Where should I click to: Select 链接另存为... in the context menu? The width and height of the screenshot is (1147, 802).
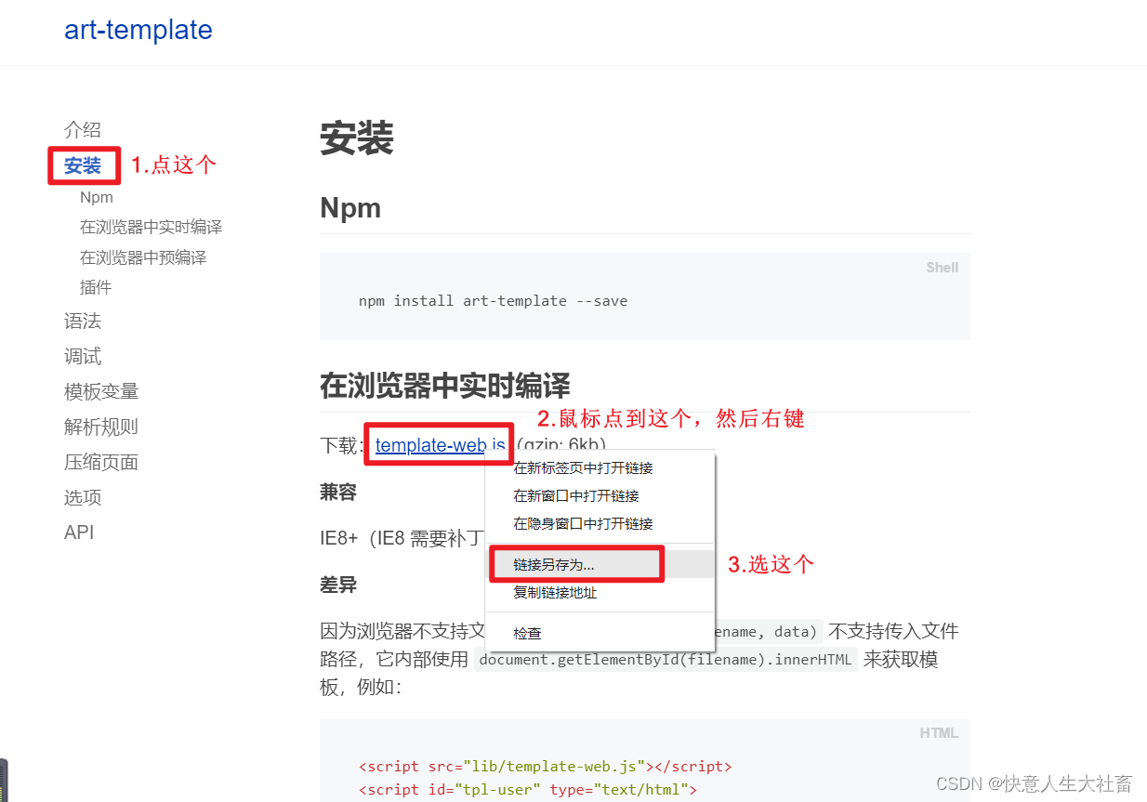(x=600, y=564)
